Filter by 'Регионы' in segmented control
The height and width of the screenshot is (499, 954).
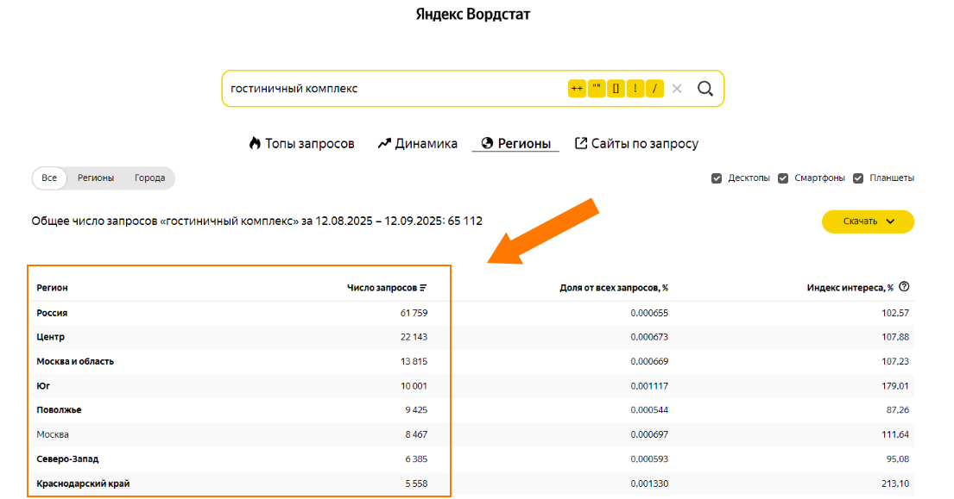96,178
